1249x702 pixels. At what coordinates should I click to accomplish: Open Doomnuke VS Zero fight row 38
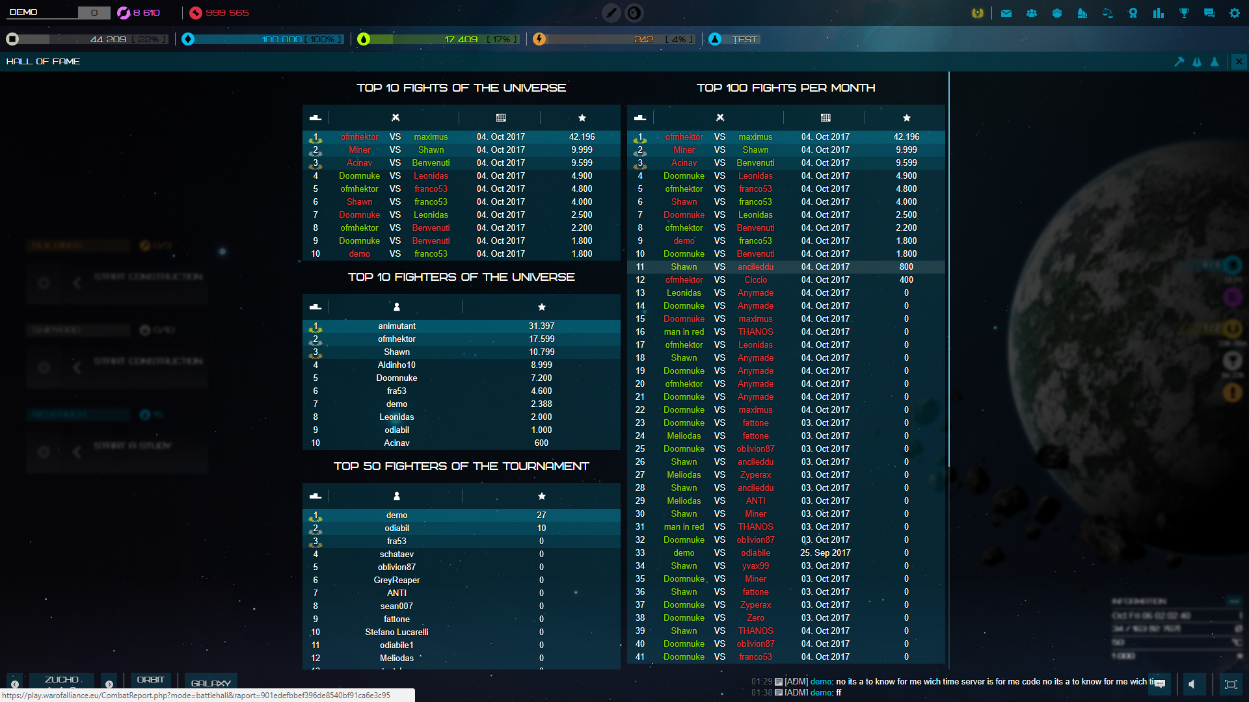[x=786, y=618]
